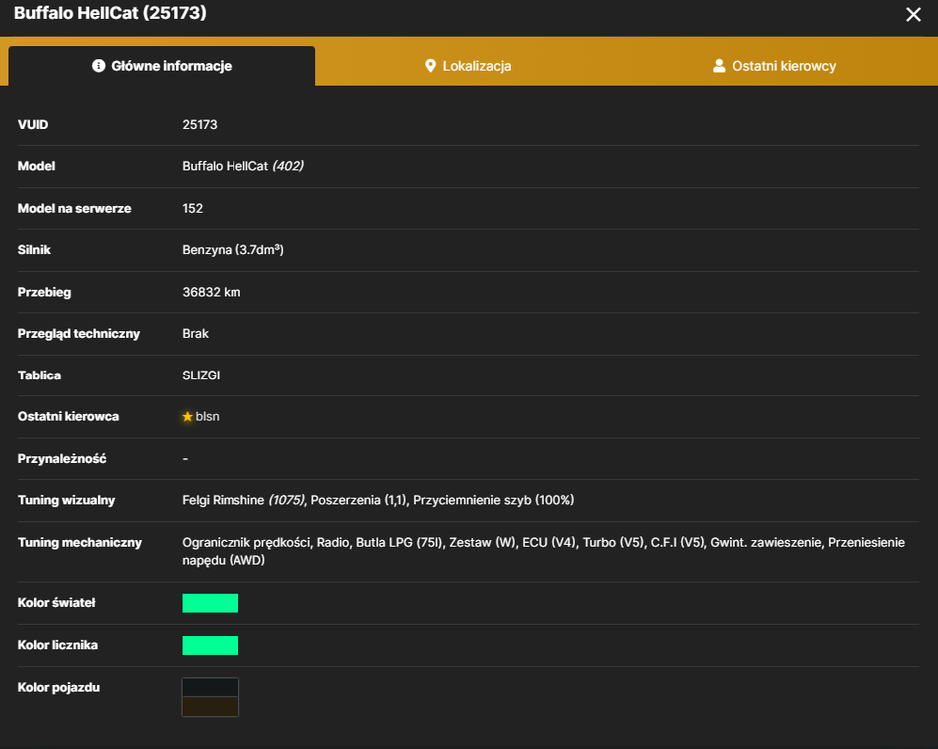The width and height of the screenshot is (938, 749).
Task: Click the info icon on Główne informacje tab
Action: pyautogui.click(x=98, y=65)
